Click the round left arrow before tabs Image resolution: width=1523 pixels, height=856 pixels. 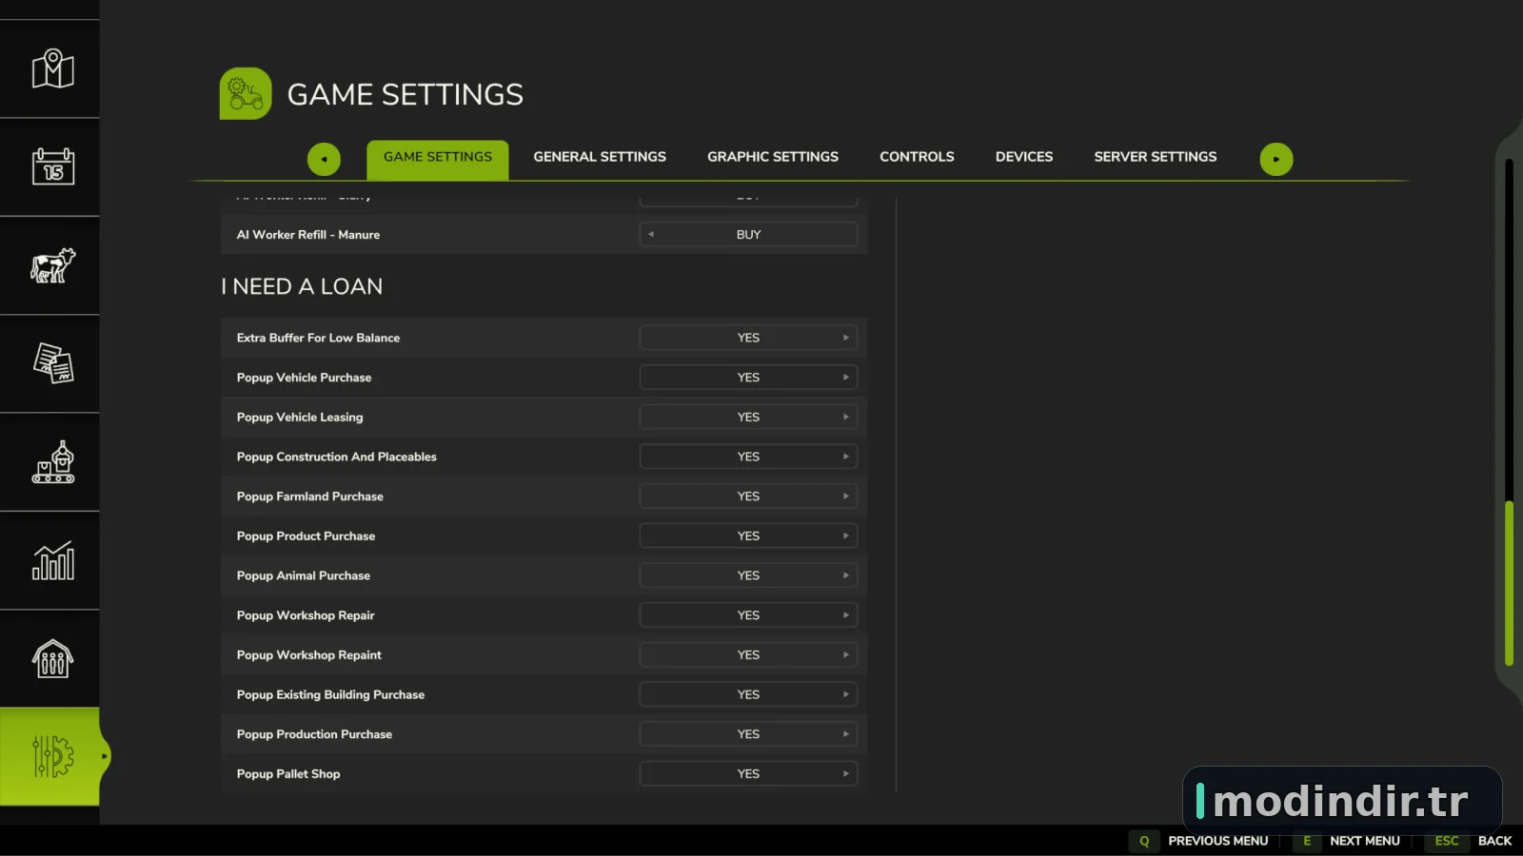(x=324, y=159)
